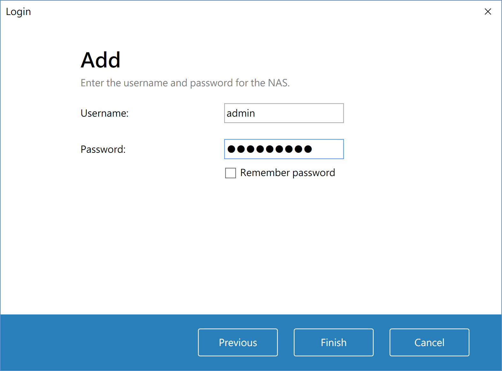
Task: Click the word "NAS" in the instruction line
Action: pos(278,83)
